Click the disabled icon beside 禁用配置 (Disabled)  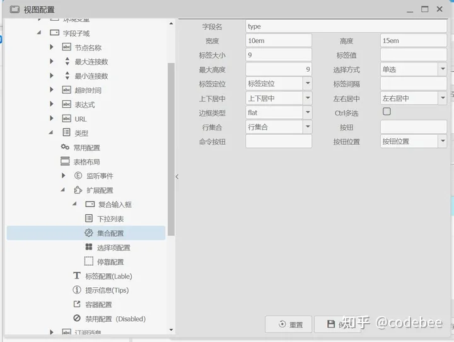point(77,319)
